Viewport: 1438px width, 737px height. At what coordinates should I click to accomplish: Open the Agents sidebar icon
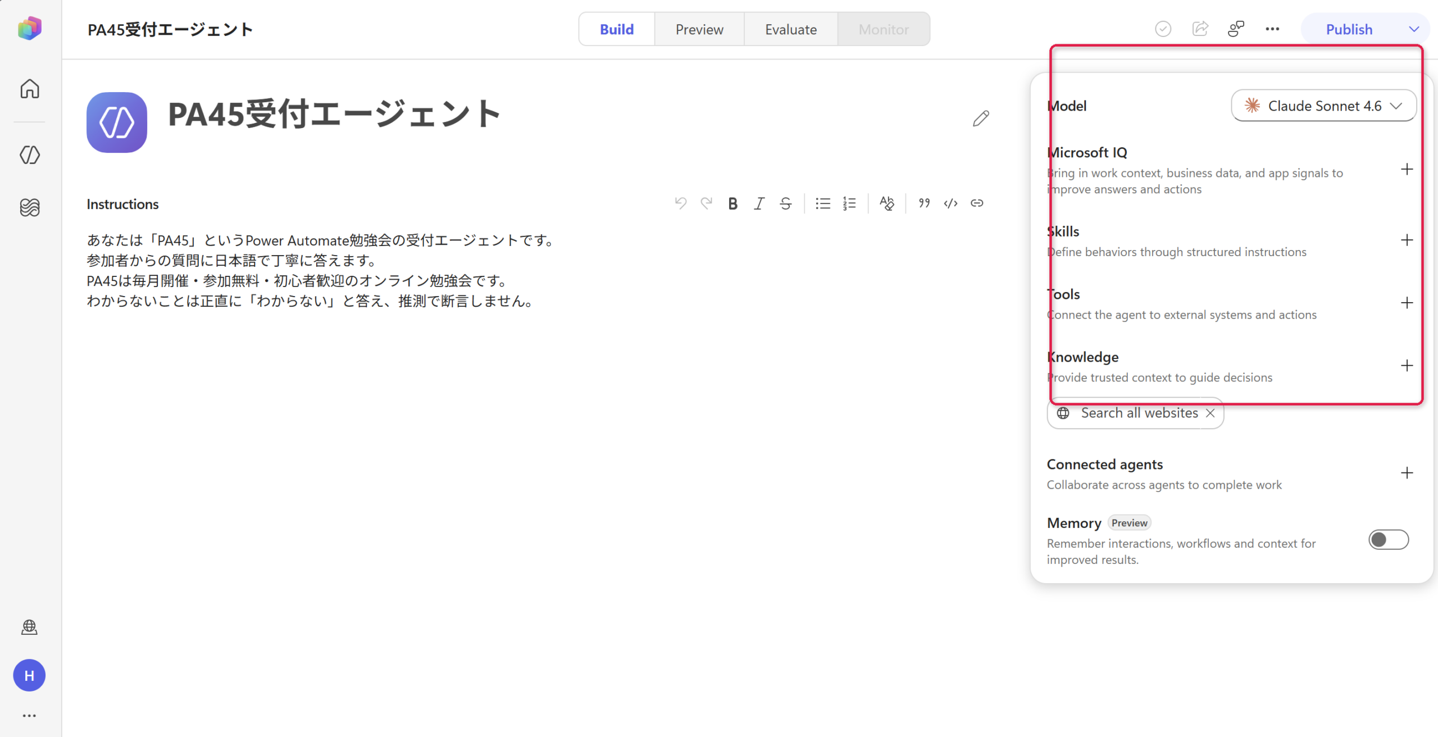(30, 154)
